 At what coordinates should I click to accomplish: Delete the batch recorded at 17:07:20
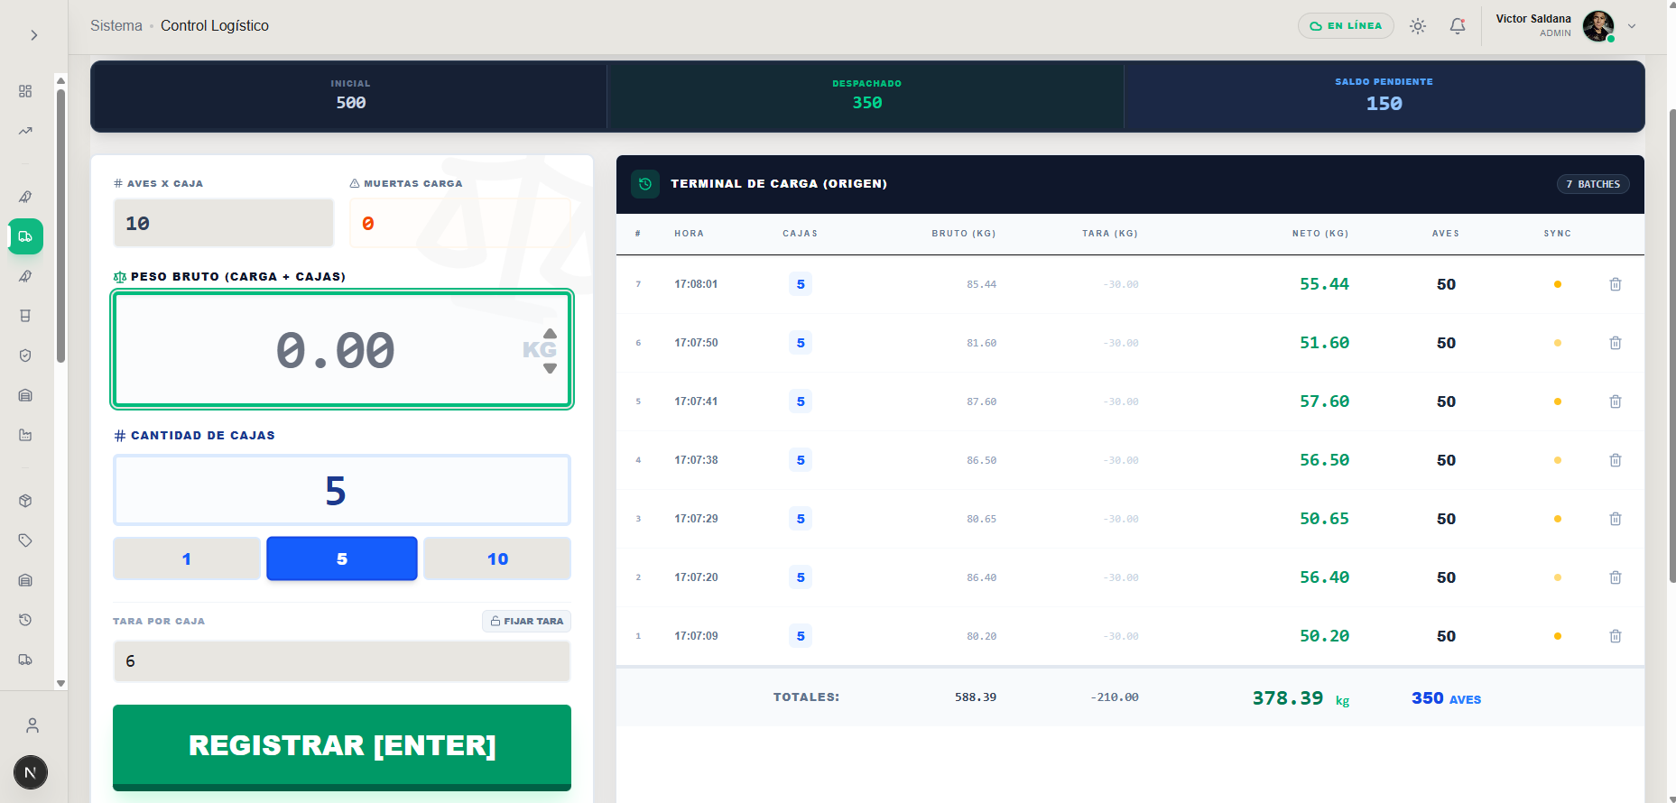coord(1616,577)
